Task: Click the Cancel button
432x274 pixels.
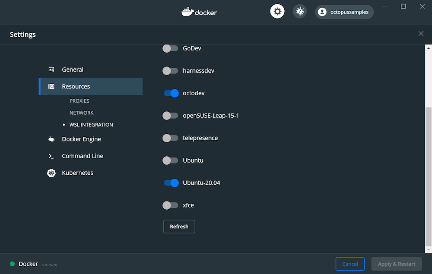Action: [350, 264]
